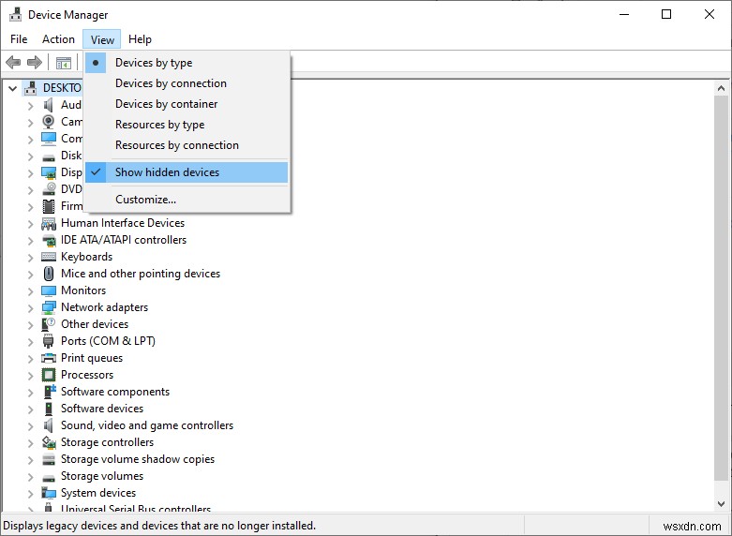Select the Software components row
The width and height of the screenshot is (732, 536).
(x=115, y=392)
